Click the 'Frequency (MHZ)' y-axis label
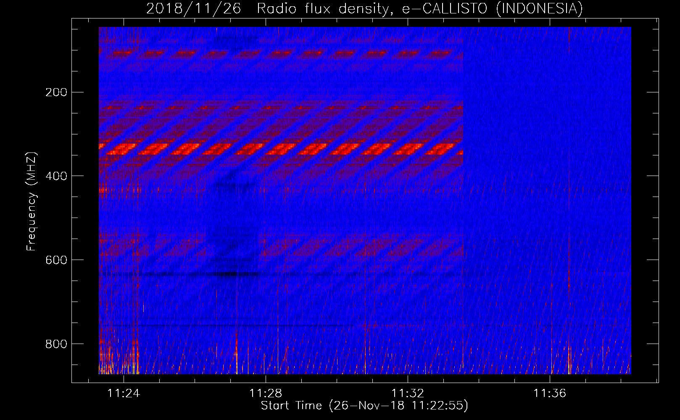The height and width of the screenshot is (420, 680). pos(32,202)
